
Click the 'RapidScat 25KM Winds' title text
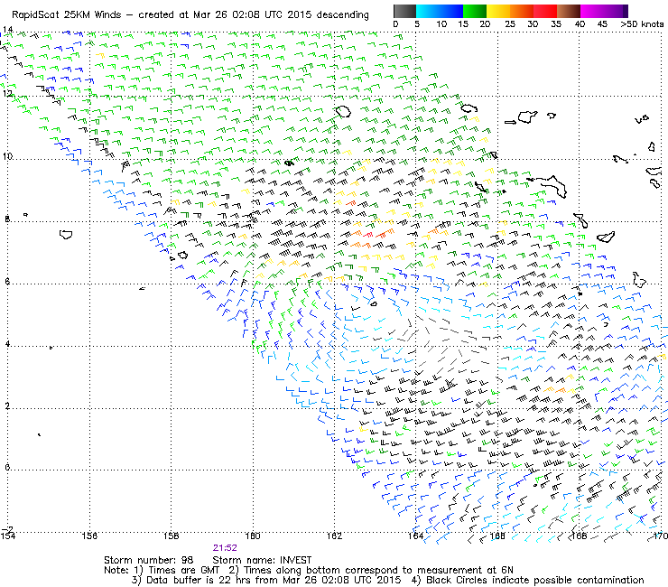(67, 15)
